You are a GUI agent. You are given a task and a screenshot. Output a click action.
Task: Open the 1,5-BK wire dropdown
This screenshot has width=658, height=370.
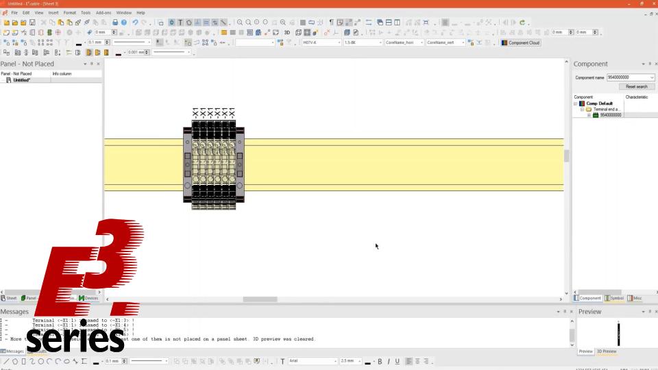pos(380,42)
